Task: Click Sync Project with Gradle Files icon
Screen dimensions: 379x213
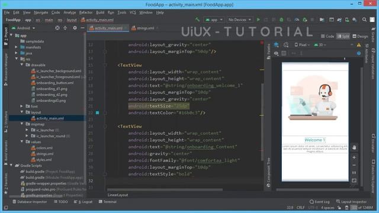Action: tap(339, 20)
